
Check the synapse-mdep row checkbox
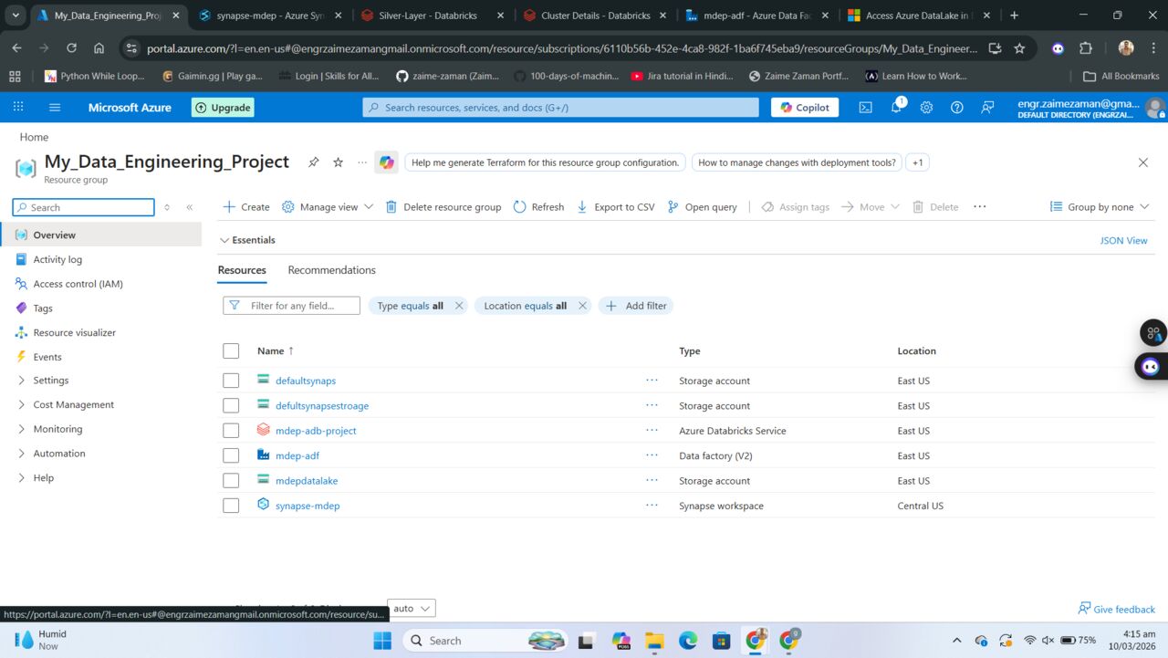tap(231, 506)
